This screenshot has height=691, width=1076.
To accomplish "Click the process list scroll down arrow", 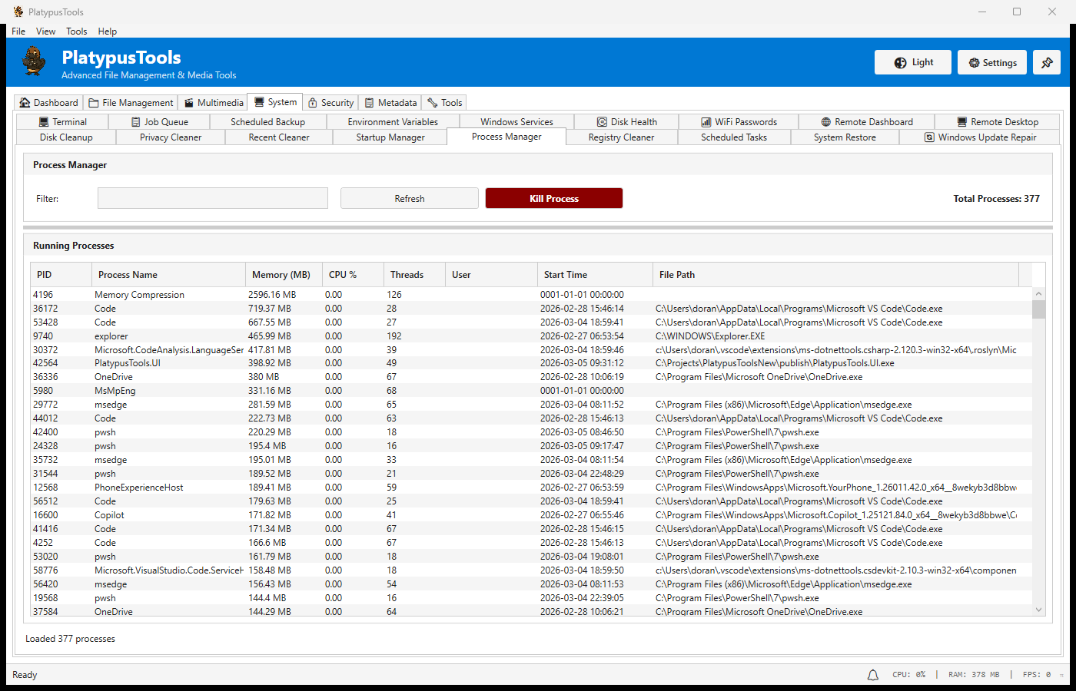I will pos(1038,610).
